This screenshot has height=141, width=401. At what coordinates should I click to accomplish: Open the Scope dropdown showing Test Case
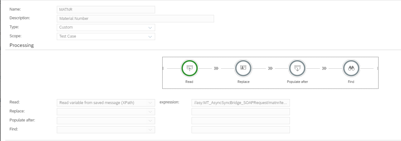(106, 36)
